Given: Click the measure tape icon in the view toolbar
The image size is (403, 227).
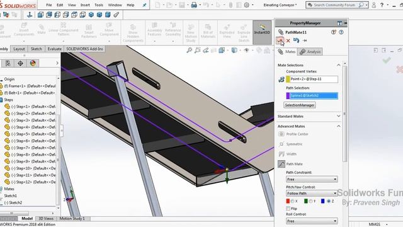Looking at the screenshot, I should pos(116,15).
